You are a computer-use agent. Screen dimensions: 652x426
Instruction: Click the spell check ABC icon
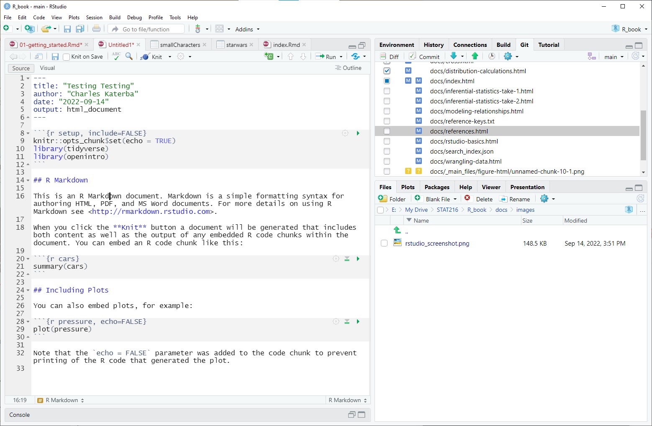(116, 56)
